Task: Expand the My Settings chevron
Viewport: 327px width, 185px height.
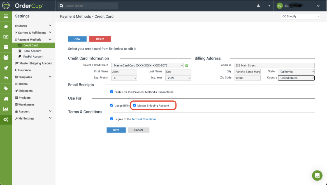Action: click(x=50, y=118)
